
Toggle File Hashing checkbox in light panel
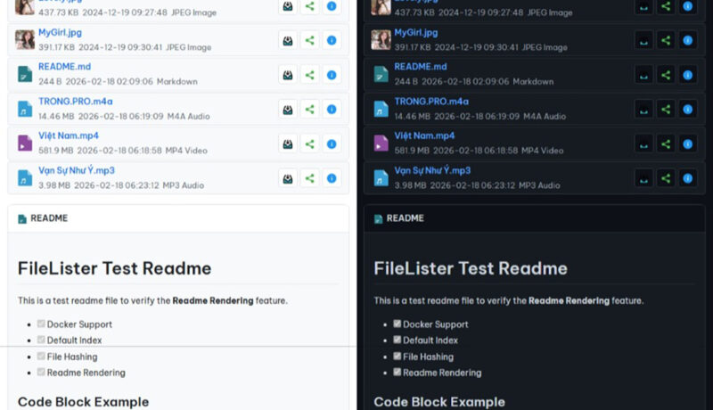pos(41,356)
